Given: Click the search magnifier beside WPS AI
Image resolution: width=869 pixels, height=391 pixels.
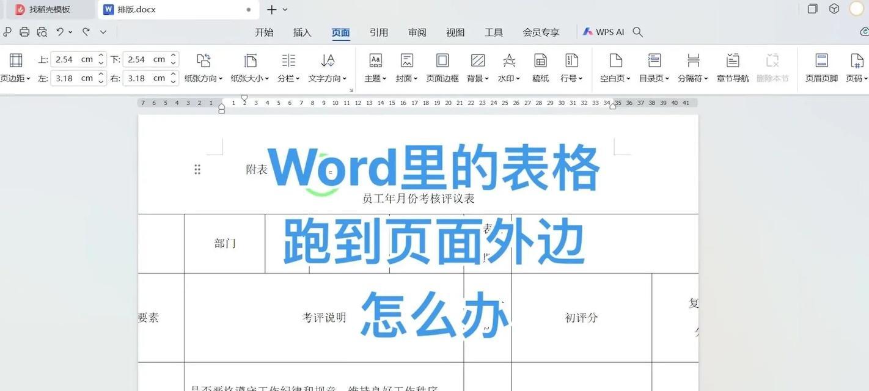Looking at the screenshot, I should [637, 32].
